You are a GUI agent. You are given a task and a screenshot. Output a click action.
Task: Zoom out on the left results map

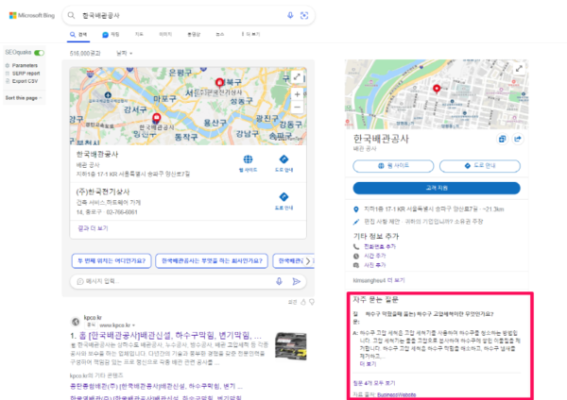297,108
